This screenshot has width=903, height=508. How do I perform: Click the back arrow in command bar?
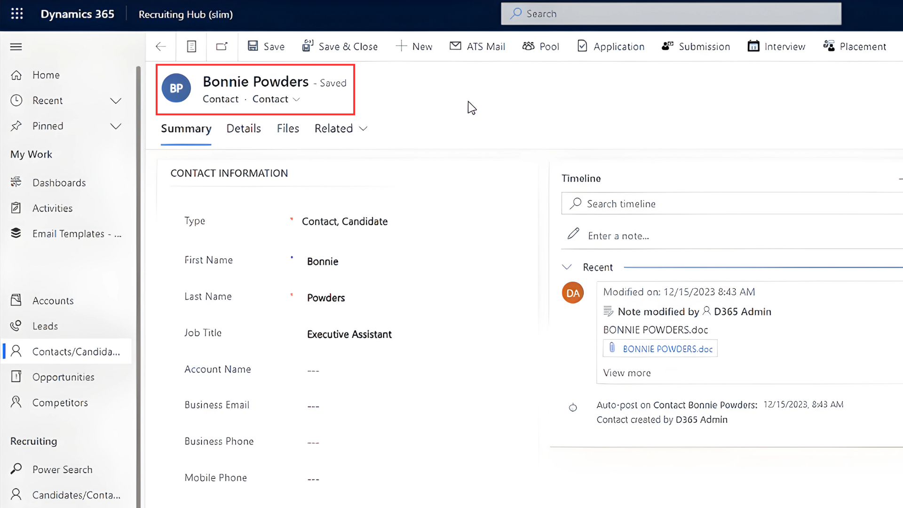tap(161, 47)
